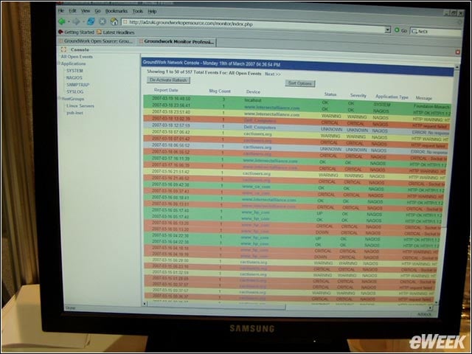Click the SYSTEM application type in localhost row
Image resolution: width=472 pixels, height=354 pixels.
(x=382, y=105)
